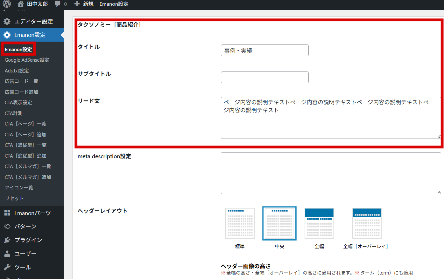The height and width of the screenshot is (279, 444).
Task: Click the Emanonパーツ grid icon
Action: (7, 213)
